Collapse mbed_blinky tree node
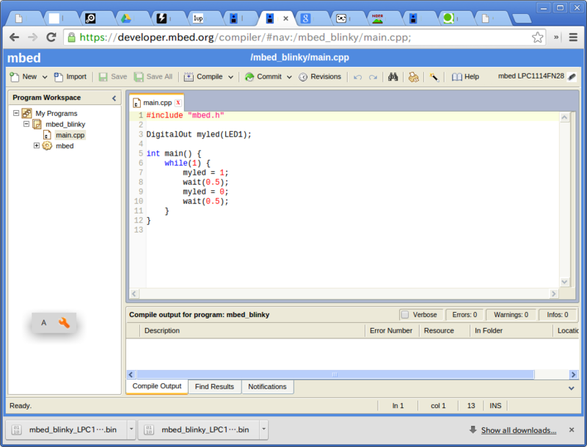Screen dimensions: 587x447 pyautogui.click(x=26, y=123)
